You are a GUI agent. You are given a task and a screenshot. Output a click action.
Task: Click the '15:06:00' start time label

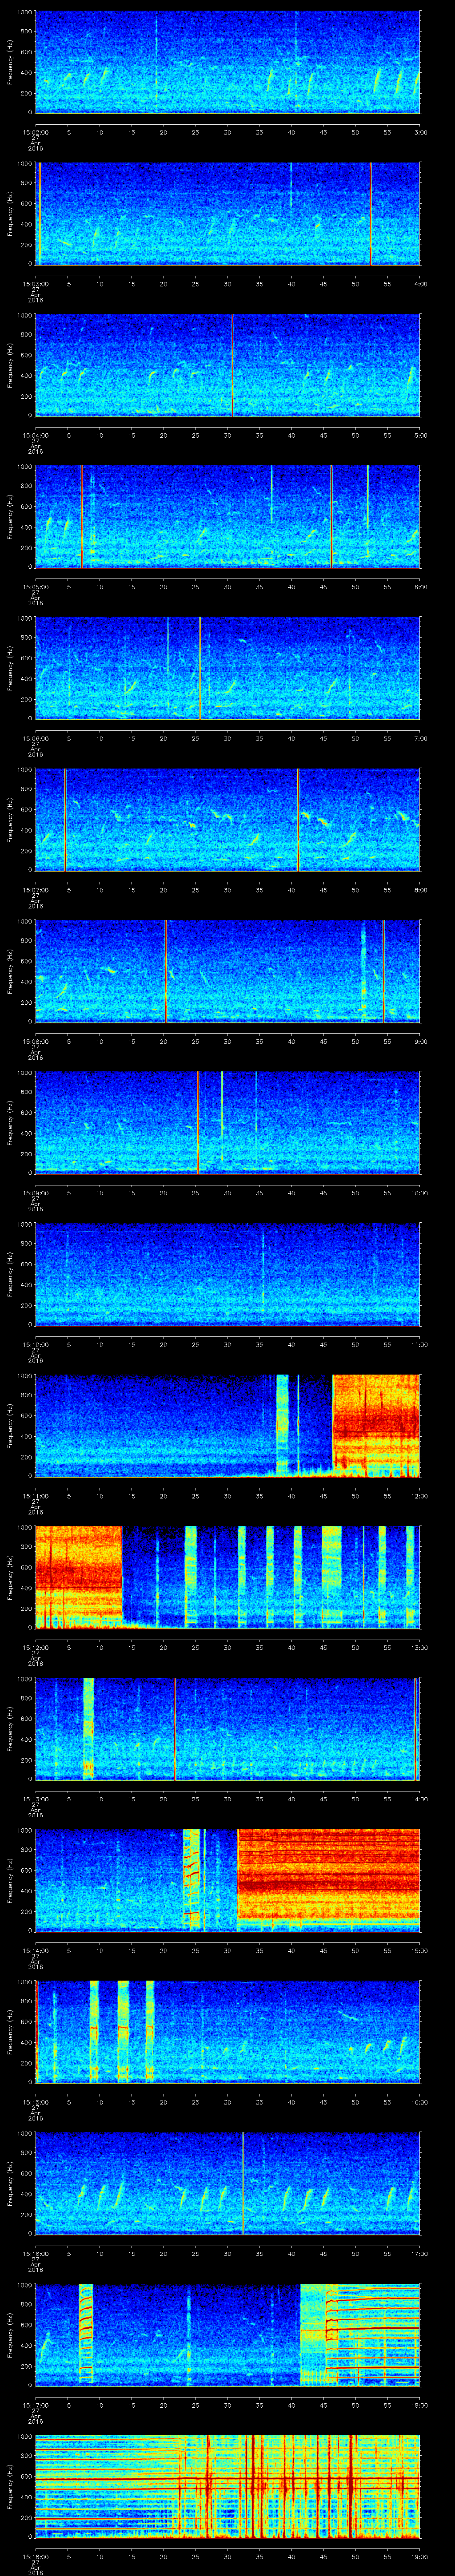click(x=35, y=738)
